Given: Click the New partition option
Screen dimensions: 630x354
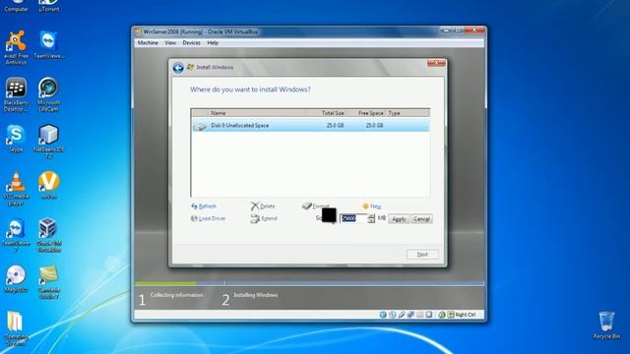Looking at the screenshot, I should (x=372, y=206).
